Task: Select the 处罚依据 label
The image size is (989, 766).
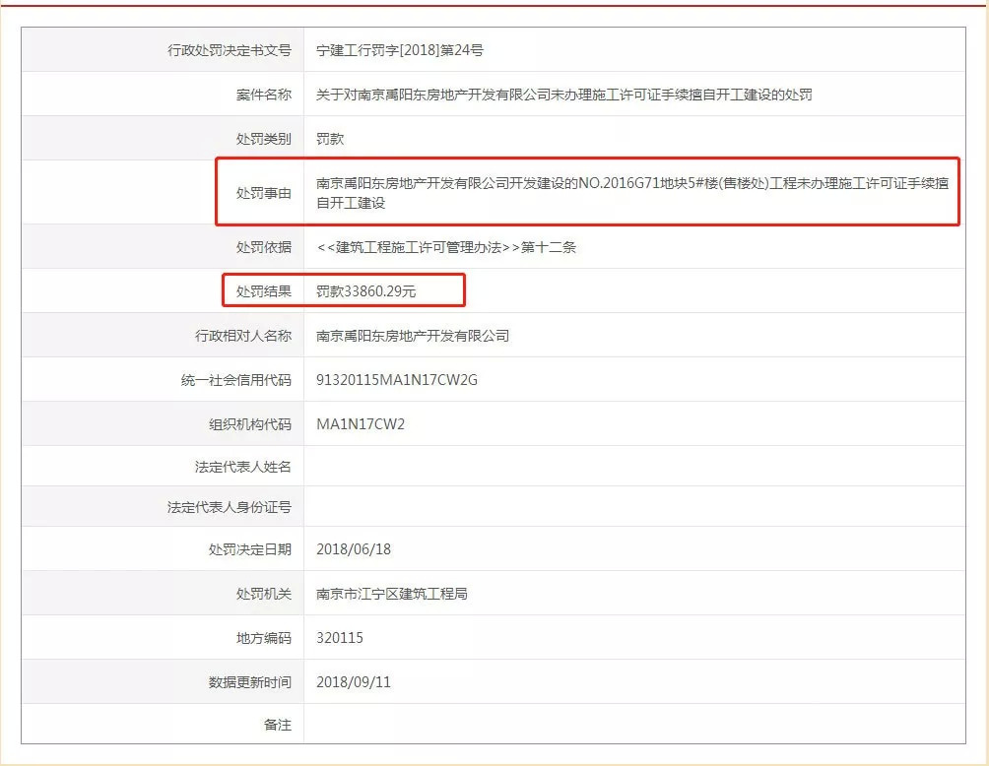Action: pyautogui.click(x=264, y=247)
